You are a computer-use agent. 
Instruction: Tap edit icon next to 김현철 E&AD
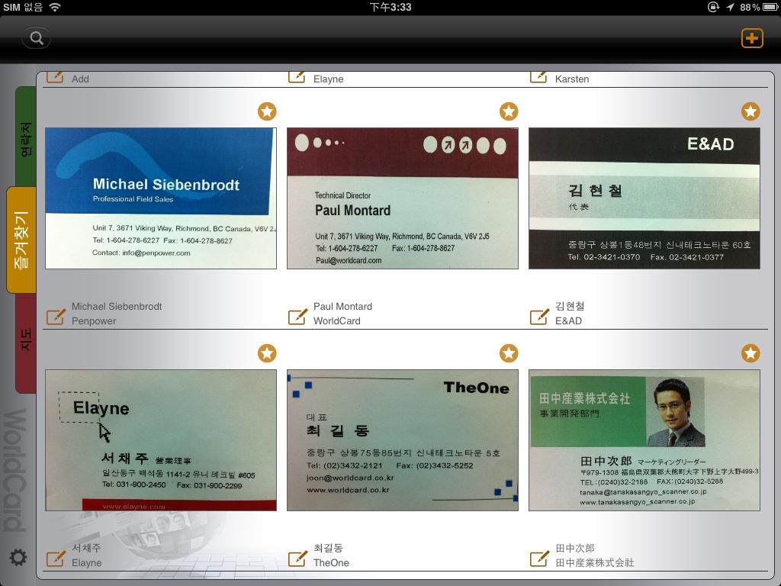click(539, 316)
